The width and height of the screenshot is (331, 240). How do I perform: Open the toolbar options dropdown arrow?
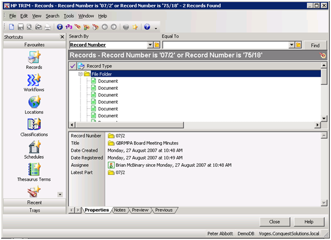coord(156,28)
